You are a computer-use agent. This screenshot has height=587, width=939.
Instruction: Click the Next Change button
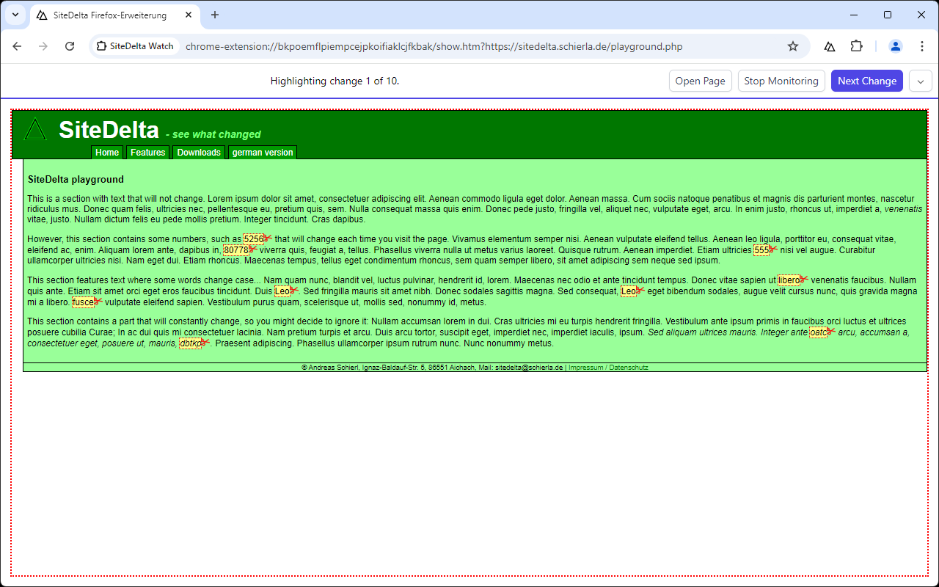[x=867, y=81]
